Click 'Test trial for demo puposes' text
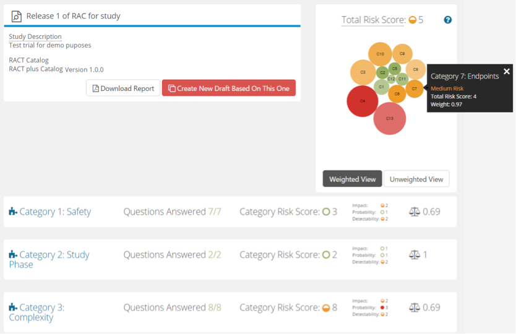This screenshot has height=334, width=516. tap(50, 45)
